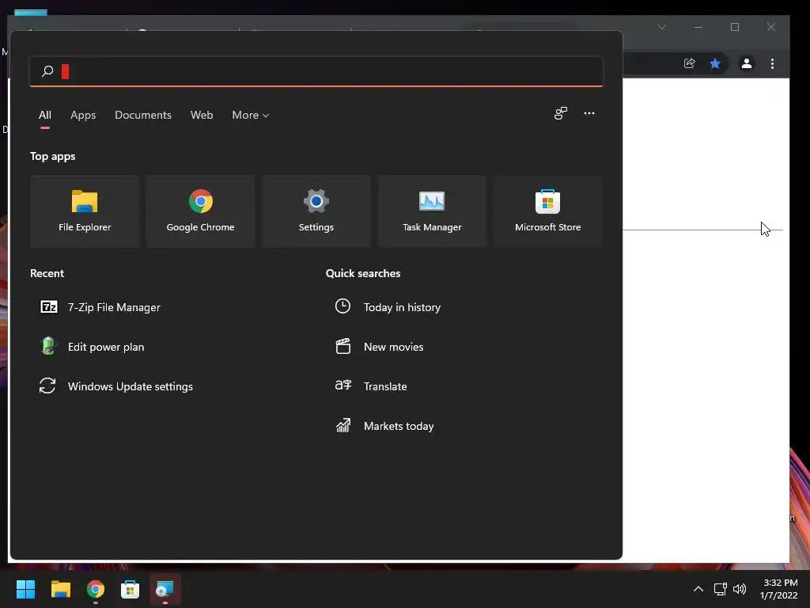Open the Windows Start button
Viewport: 810px width, 608px height.
pos(26,589)
